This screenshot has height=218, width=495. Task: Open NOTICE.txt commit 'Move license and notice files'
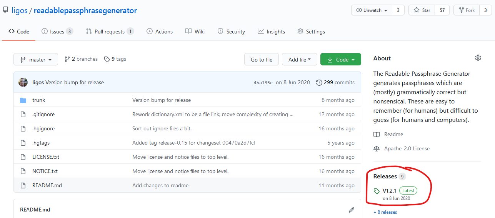(x=180, y=171)
